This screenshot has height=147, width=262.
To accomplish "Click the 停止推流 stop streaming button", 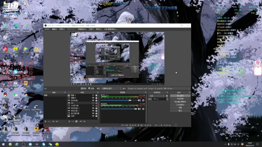I will (180, 96).
